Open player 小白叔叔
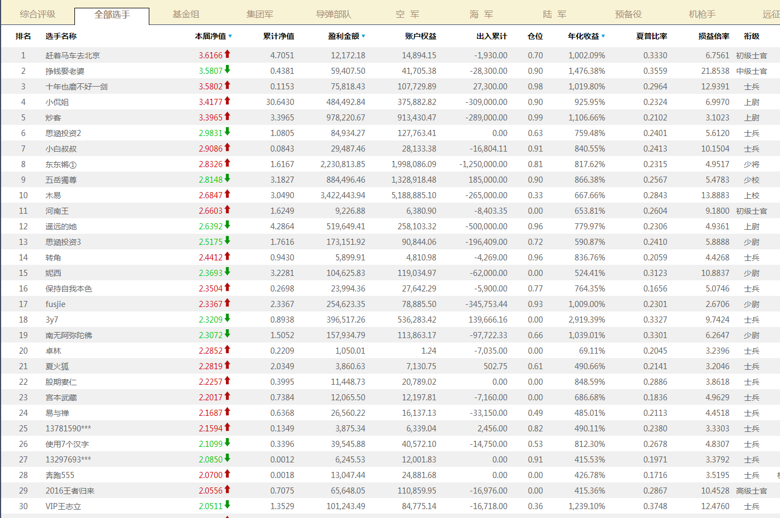This screenshot has height=518, width=780. click(x=61, y=149)
